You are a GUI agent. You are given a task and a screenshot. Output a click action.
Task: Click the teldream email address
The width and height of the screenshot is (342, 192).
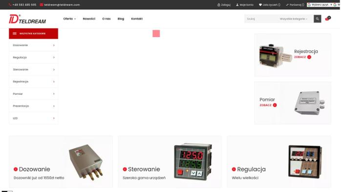pyautogui.click(x=62, y=4)
